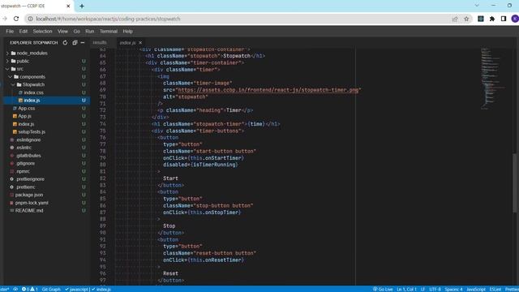The width and height of the screenshot is (519, 292).
Task: Open index.js below App.js
Action: point(26,124)
